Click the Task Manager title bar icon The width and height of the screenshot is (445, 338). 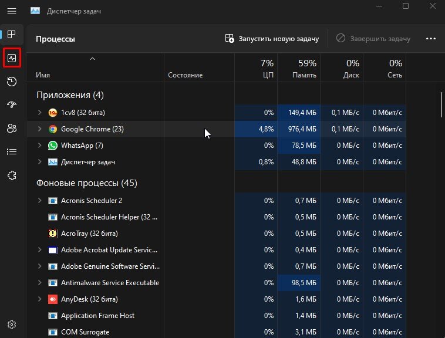pyautogui.click(x=35, y=11)
